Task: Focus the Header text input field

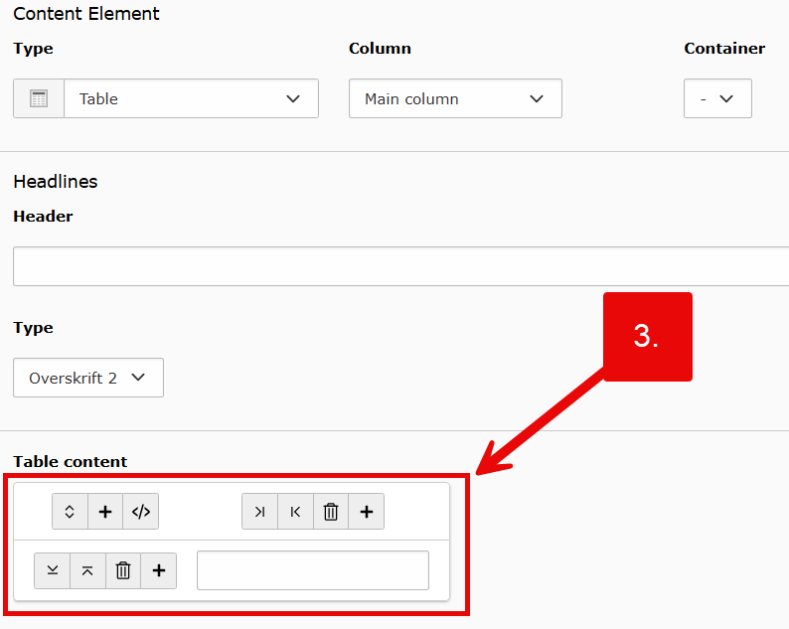Action: coord(397,266)
